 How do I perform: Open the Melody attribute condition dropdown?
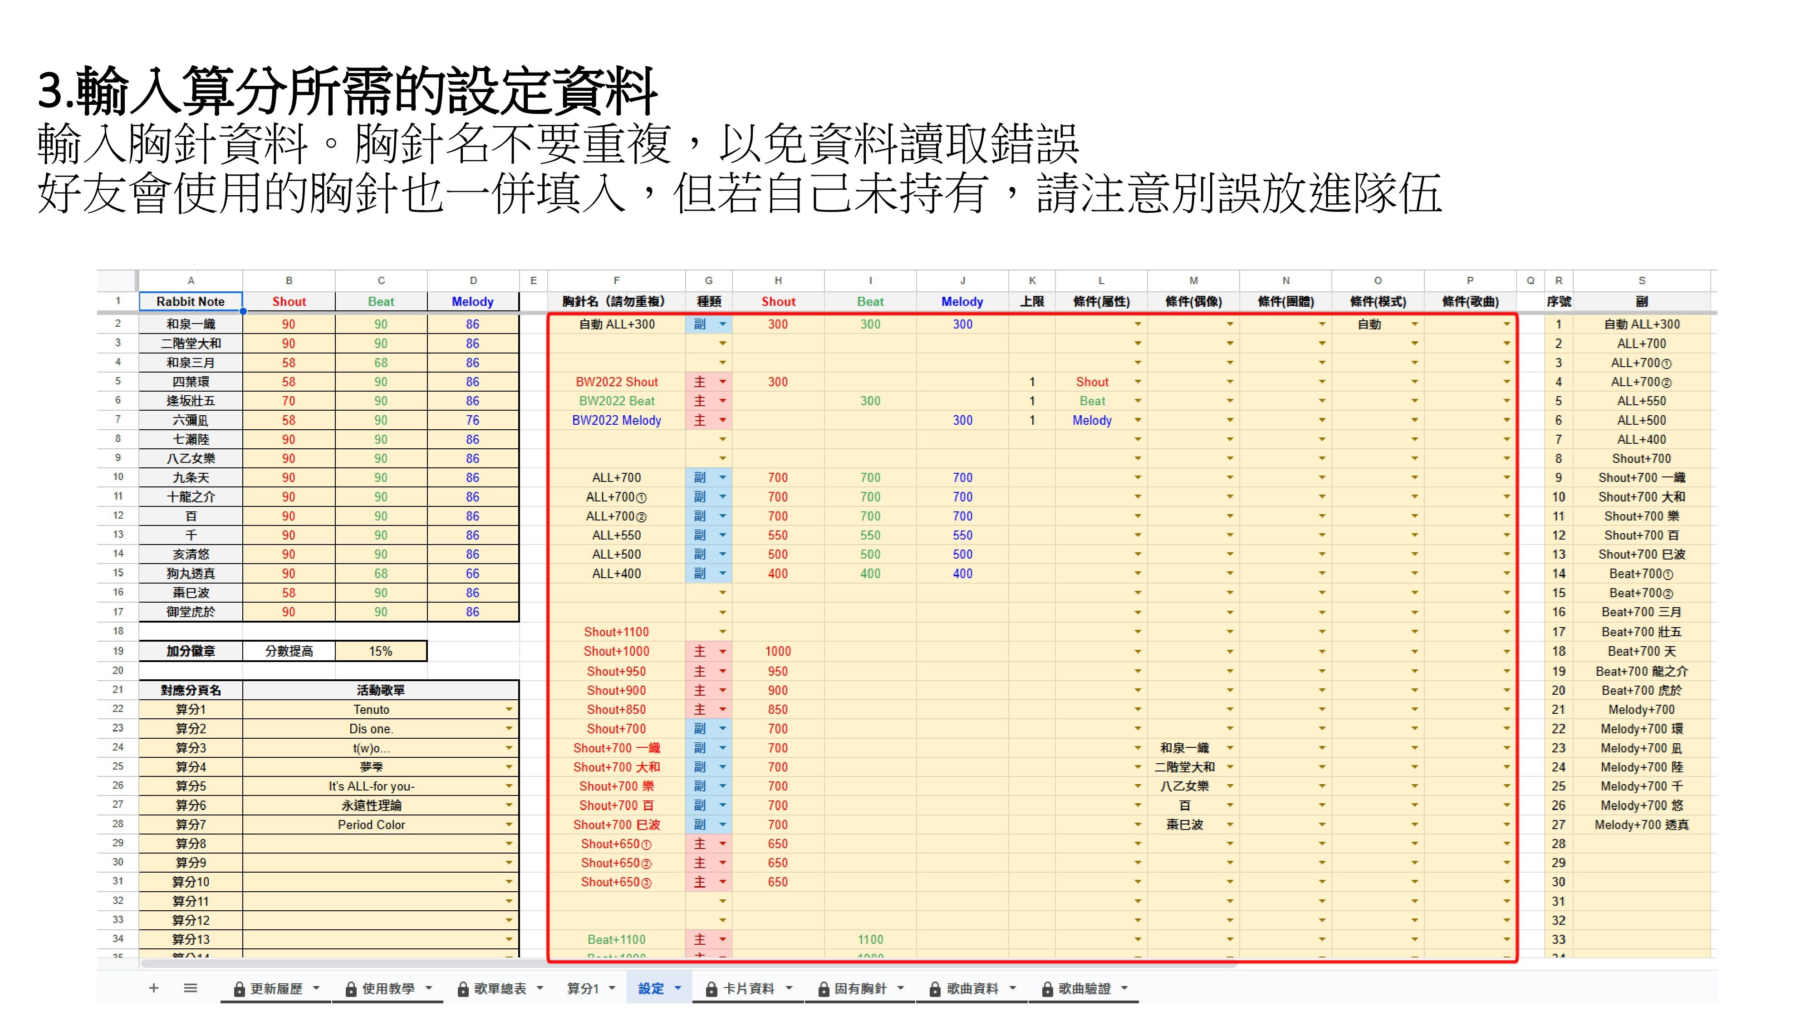point(1137,421)
